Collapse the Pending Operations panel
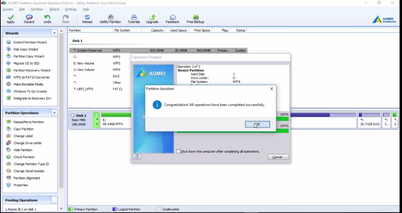This screenshot has height=213, width=402. pos(54,200)
